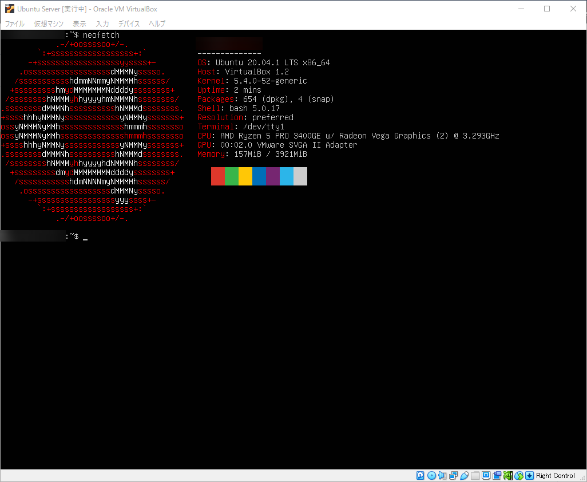Click the purple color block in neofetch
Viewport: 587px width, 482px height.
pyautogui.click(x=273, y=176)
